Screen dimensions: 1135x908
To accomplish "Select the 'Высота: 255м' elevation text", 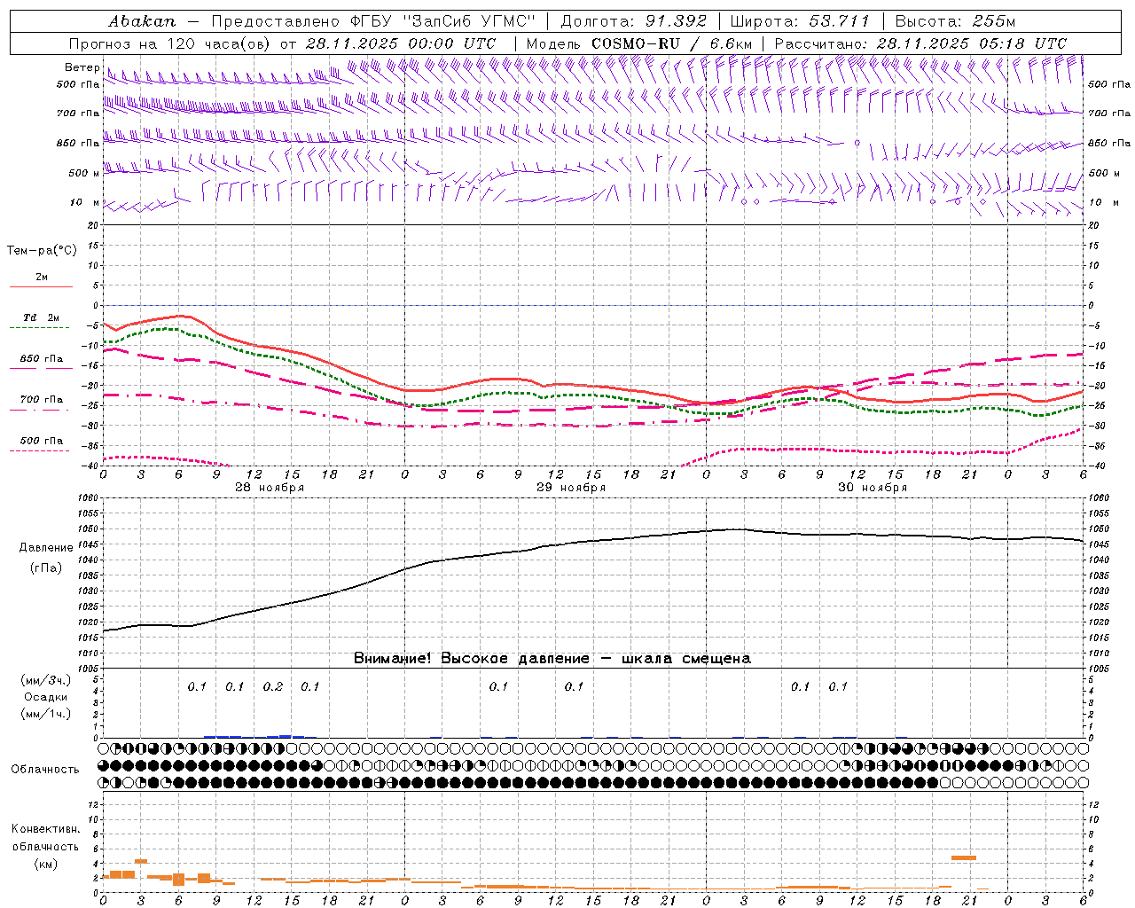I will tap(955, 20).
